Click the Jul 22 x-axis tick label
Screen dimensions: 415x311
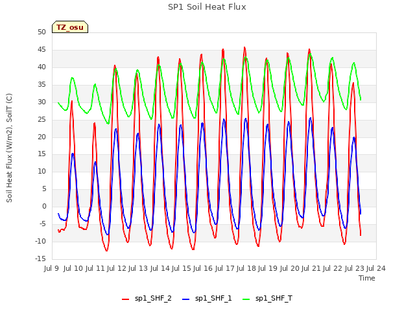(x=333, y=268)
